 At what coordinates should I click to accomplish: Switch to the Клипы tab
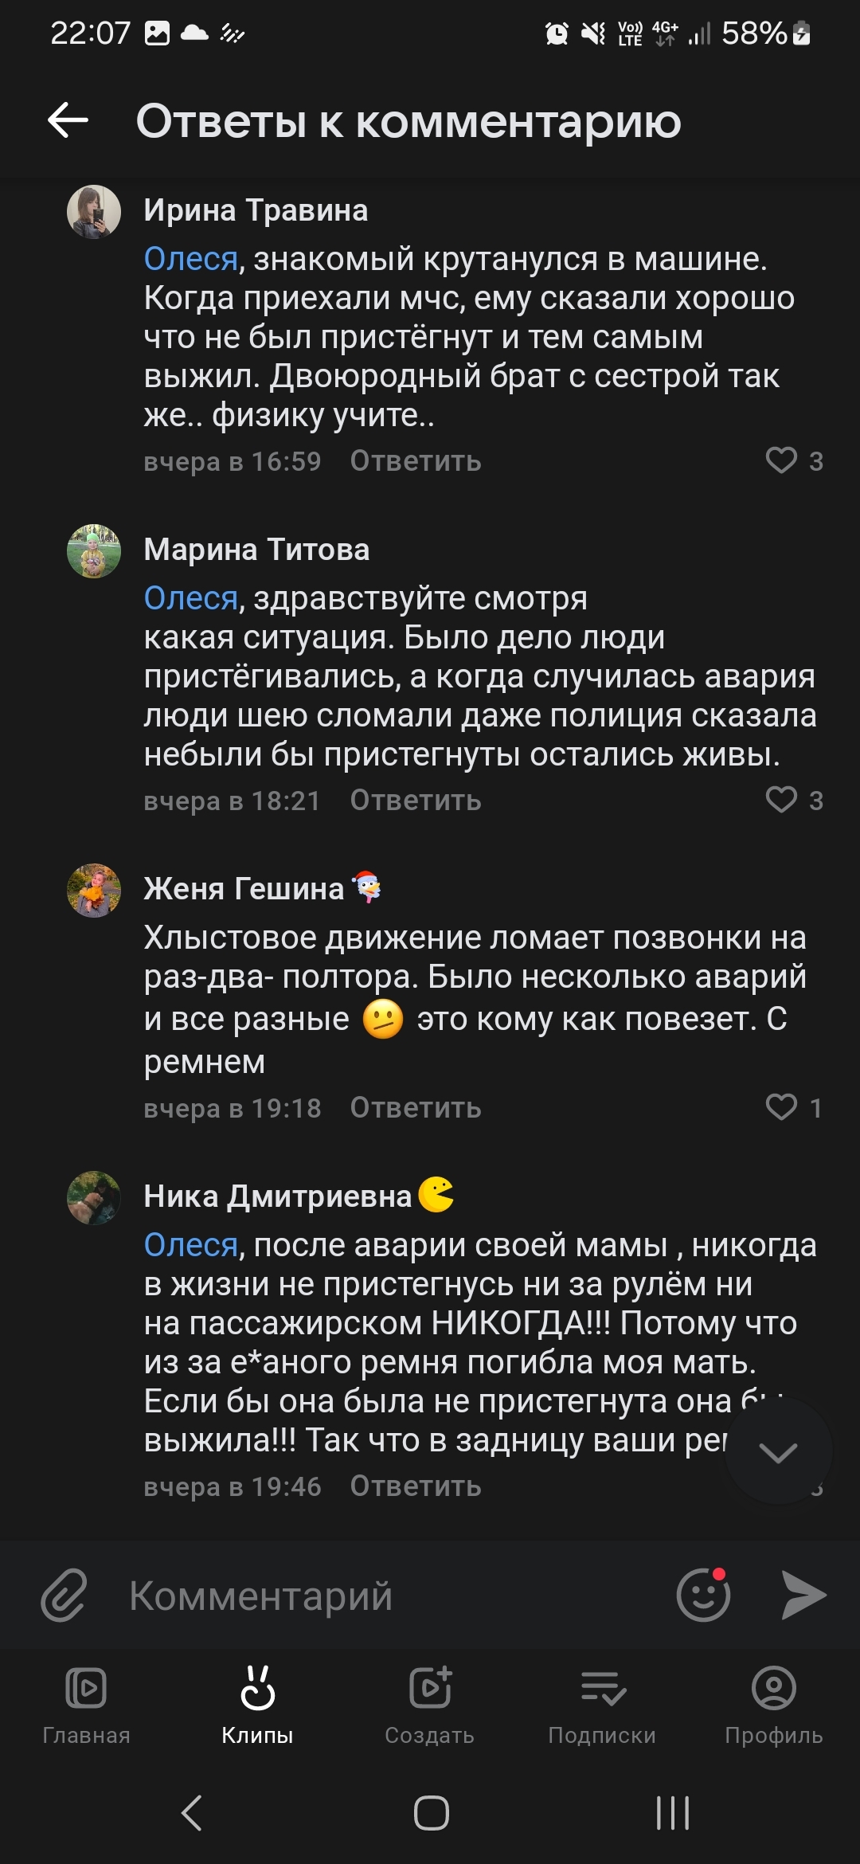257,1702
